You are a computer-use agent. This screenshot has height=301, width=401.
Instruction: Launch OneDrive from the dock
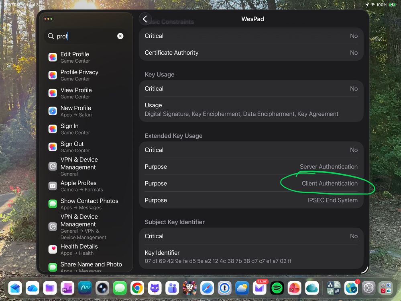point(33,288)
